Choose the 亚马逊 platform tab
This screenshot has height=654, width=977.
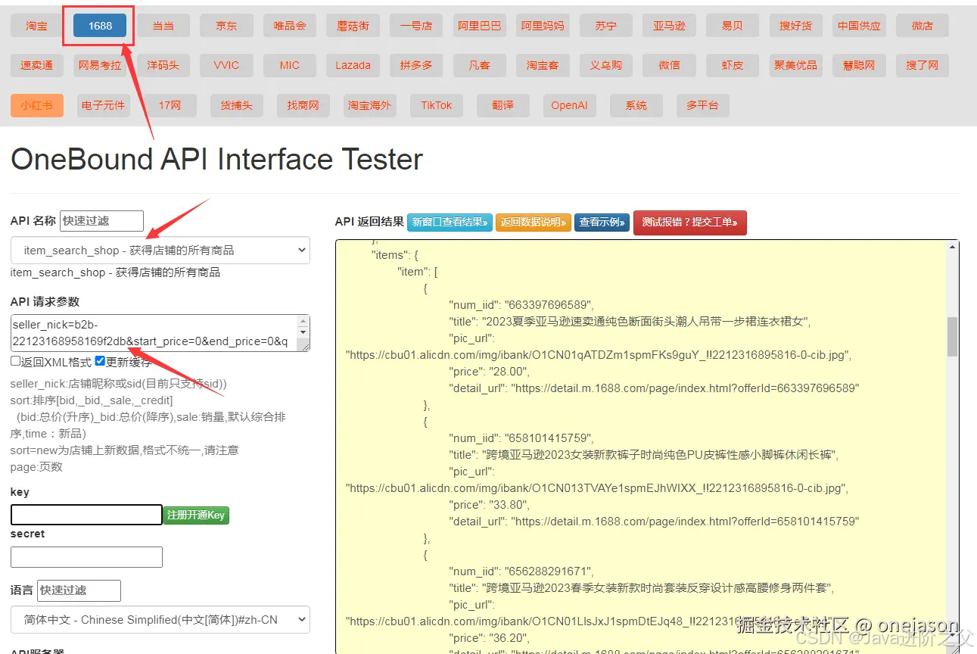(669, 26)
